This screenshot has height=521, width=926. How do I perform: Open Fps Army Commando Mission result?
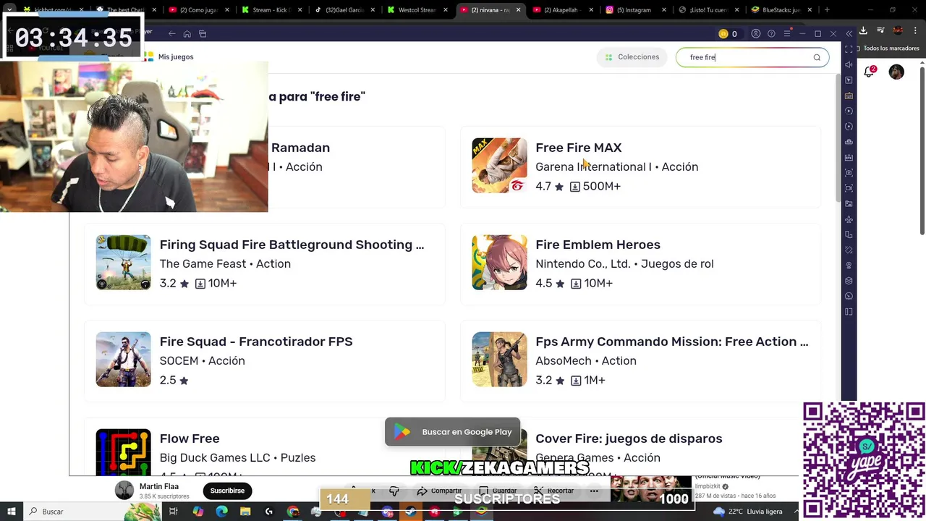click(641, 360)
